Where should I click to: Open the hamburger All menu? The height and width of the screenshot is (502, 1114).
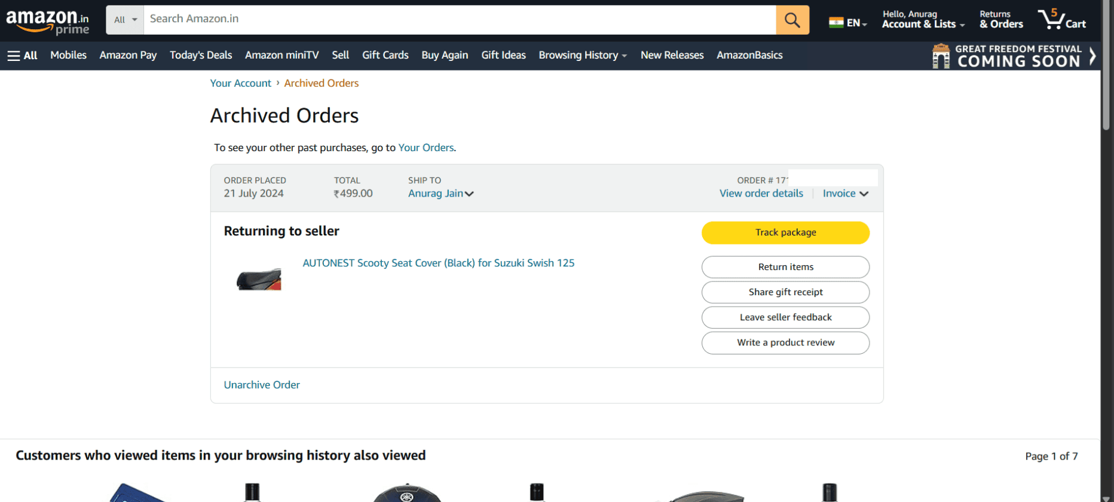coord(22,55)
